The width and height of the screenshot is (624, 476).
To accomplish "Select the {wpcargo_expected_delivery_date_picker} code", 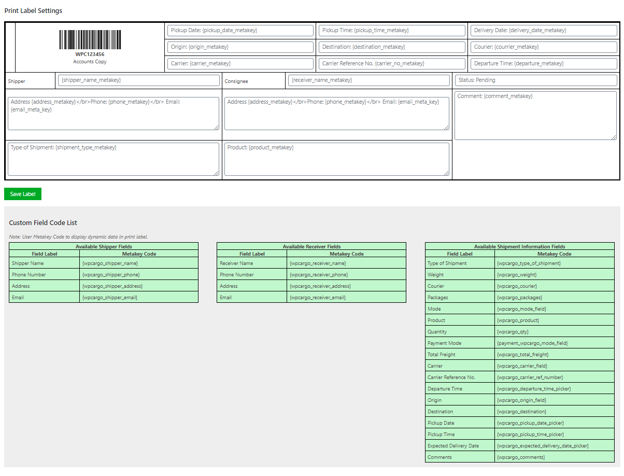I will click(543, 446).
